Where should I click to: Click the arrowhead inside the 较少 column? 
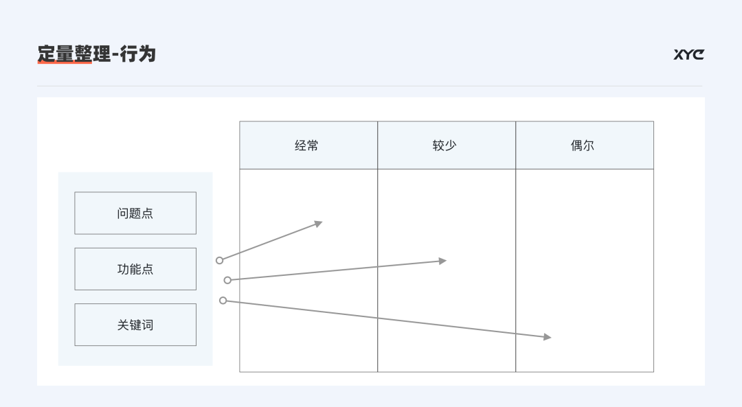point(442,261)
